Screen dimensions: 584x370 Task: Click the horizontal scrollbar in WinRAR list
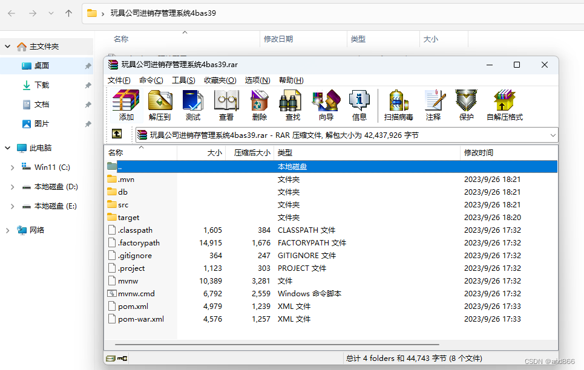pos(277,345)
